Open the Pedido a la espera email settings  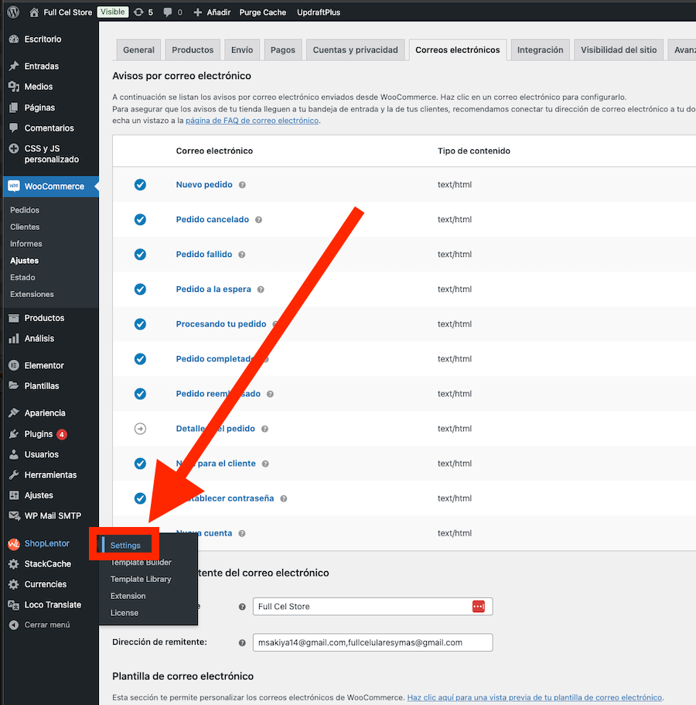[x=213, y=289]
